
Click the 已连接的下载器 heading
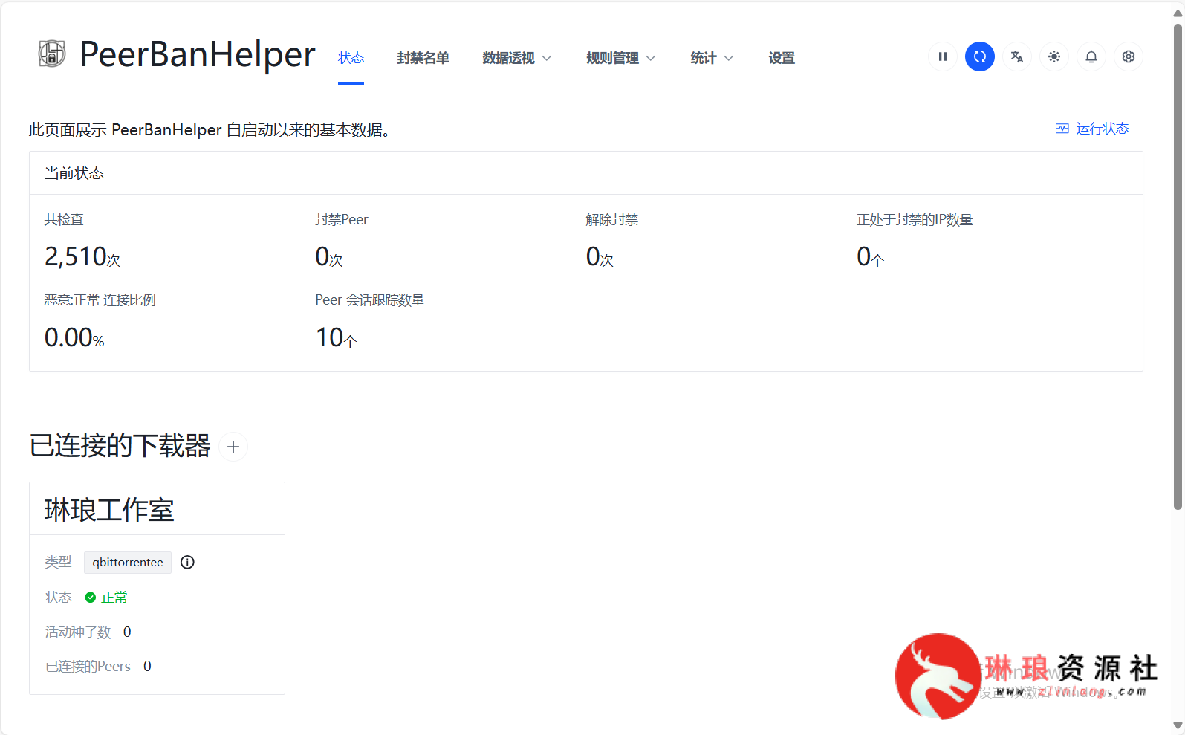[x=120, y=446]
